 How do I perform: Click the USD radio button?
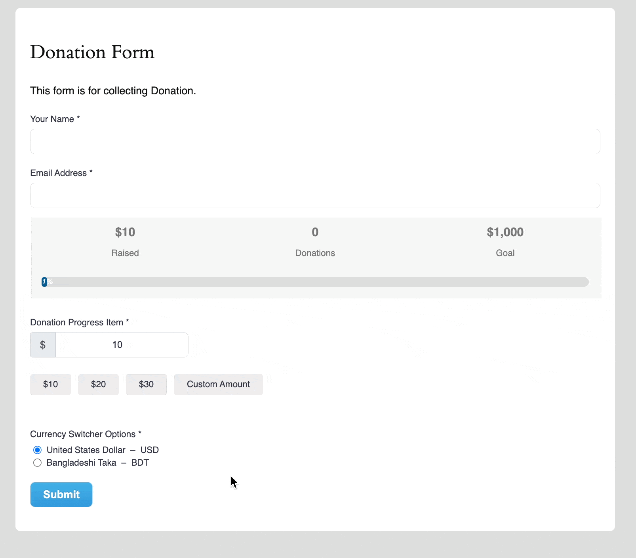click(x=37, y=450)
